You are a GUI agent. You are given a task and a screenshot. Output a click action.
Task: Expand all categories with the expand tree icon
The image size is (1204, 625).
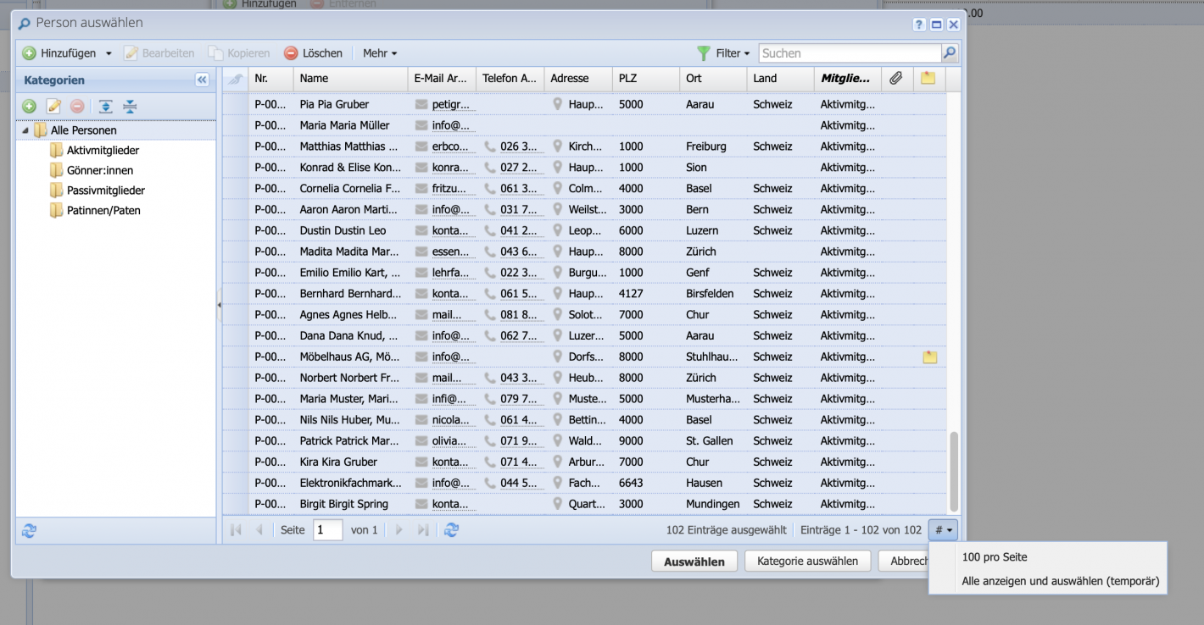pyautogui.click(x=105, y=106)
